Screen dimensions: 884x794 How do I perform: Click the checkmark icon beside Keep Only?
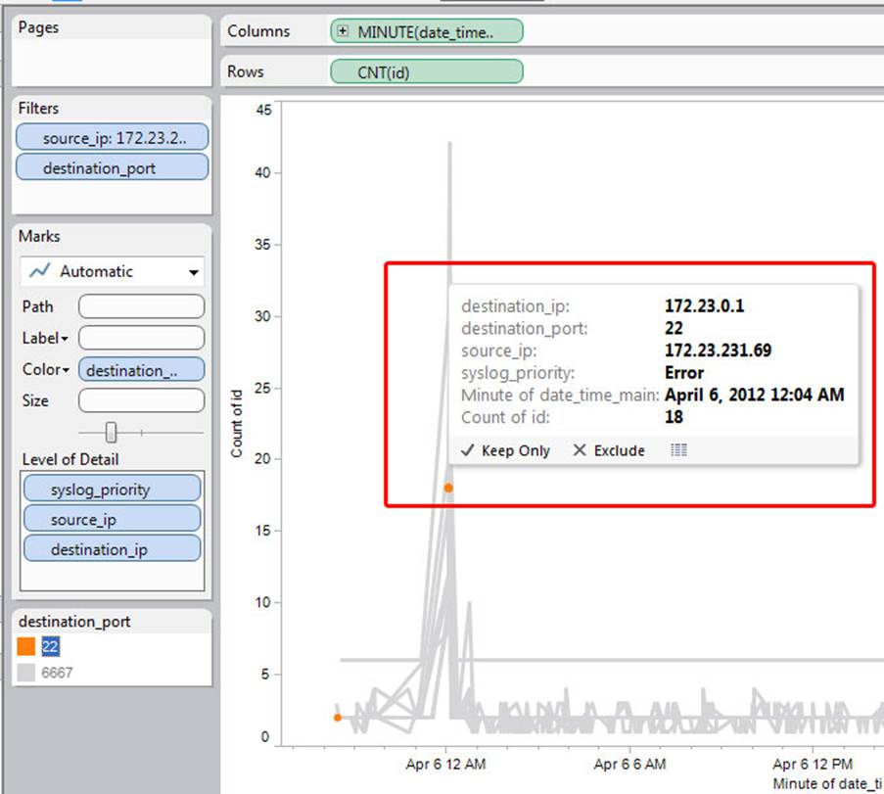click(467, 450)
